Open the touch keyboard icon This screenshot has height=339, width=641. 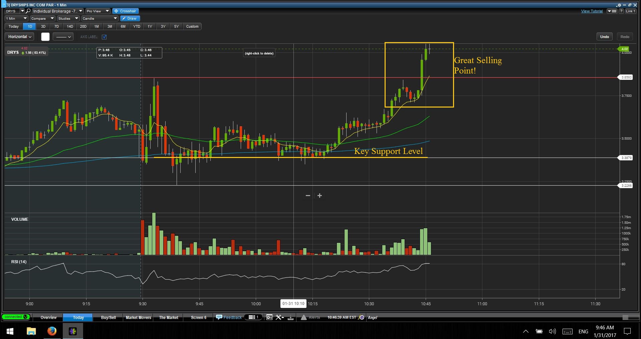(568, 331)
